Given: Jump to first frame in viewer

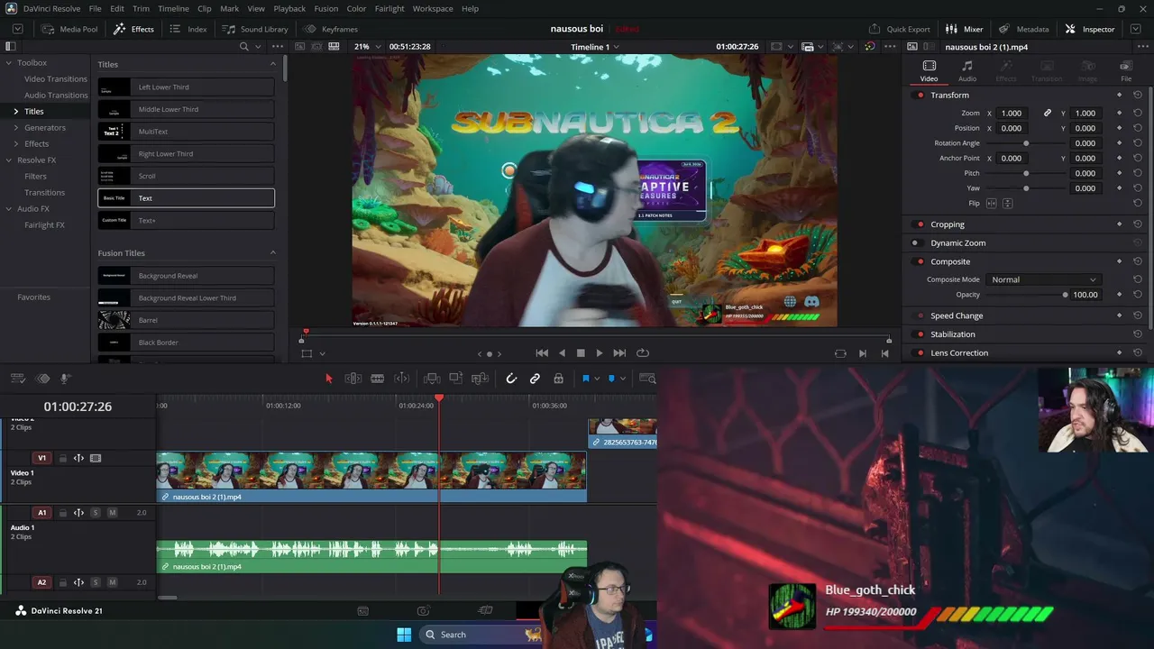Looking at the screenshot, I should point(542,353).
